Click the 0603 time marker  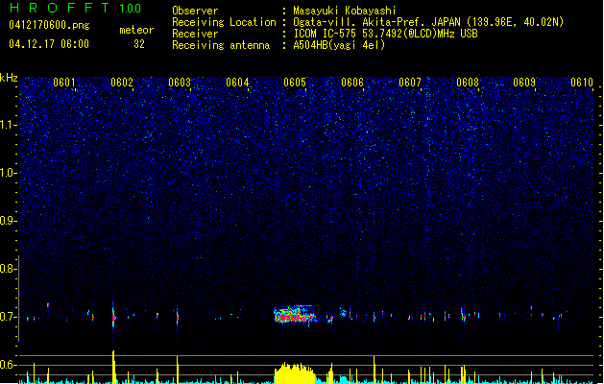pos(180,83)
